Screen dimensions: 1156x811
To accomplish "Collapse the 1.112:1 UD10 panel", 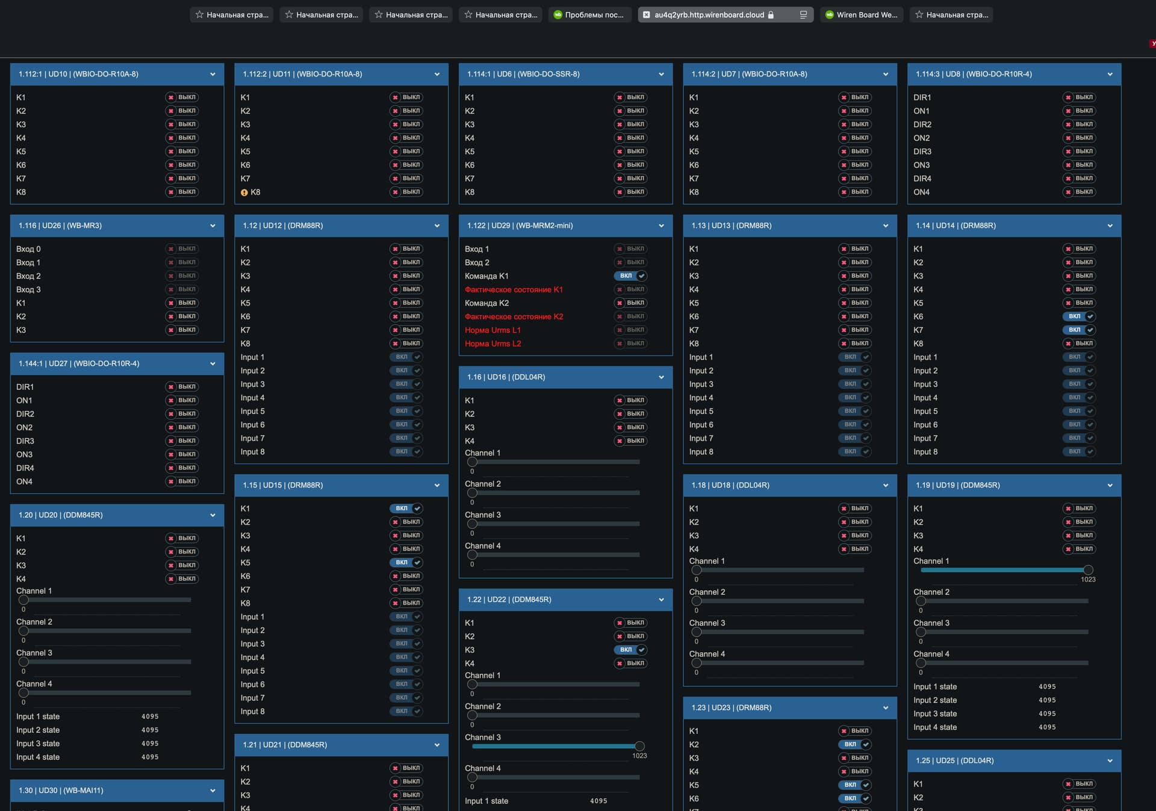I will 213,75.
